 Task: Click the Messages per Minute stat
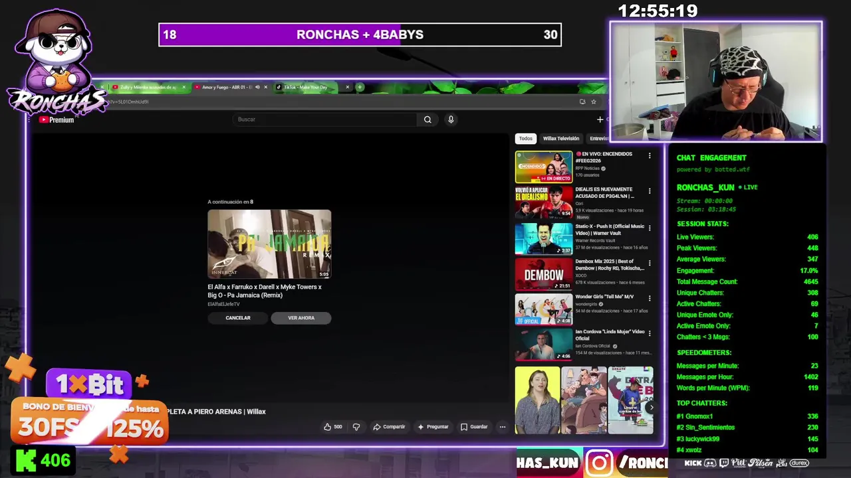pyautogui.click(x=747, y=366)
